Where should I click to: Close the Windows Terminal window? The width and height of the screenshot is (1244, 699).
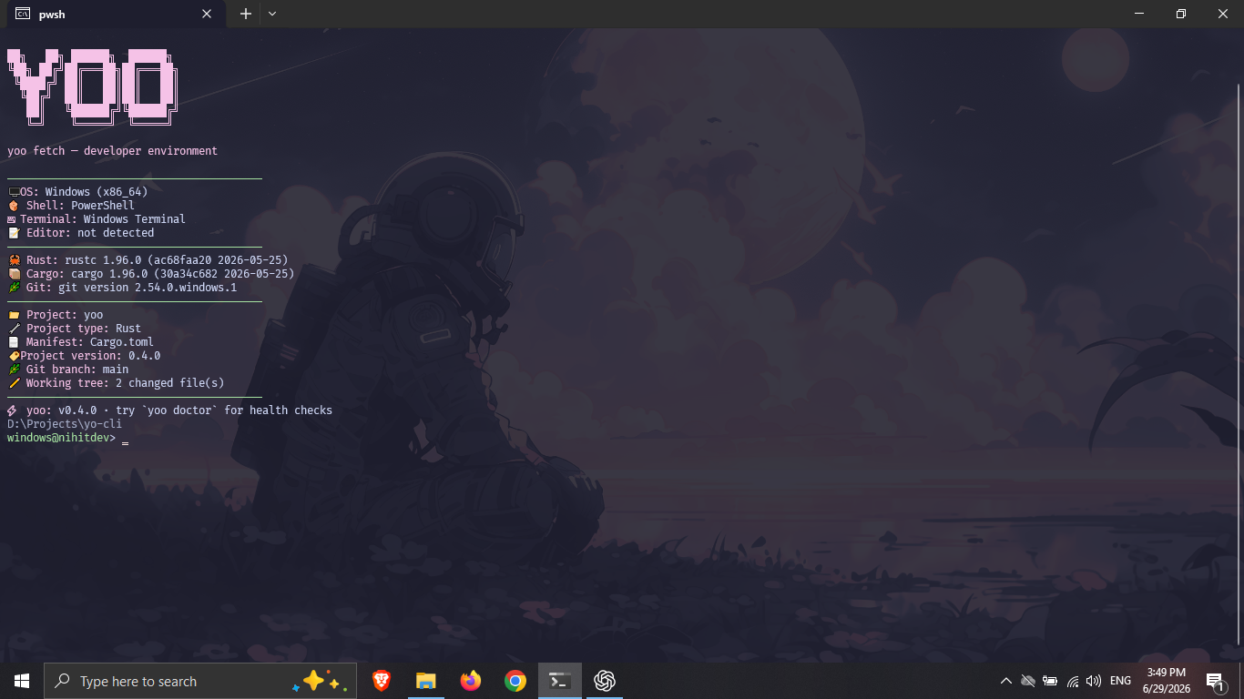pyautogui.click(x=1223, y=14)
